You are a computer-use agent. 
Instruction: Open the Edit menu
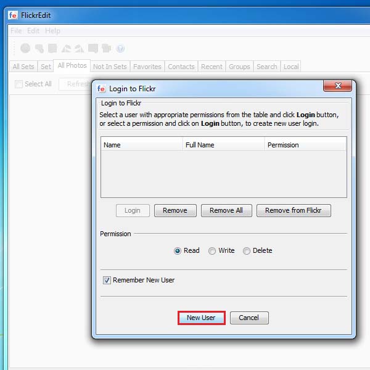(x=33, y=31)
